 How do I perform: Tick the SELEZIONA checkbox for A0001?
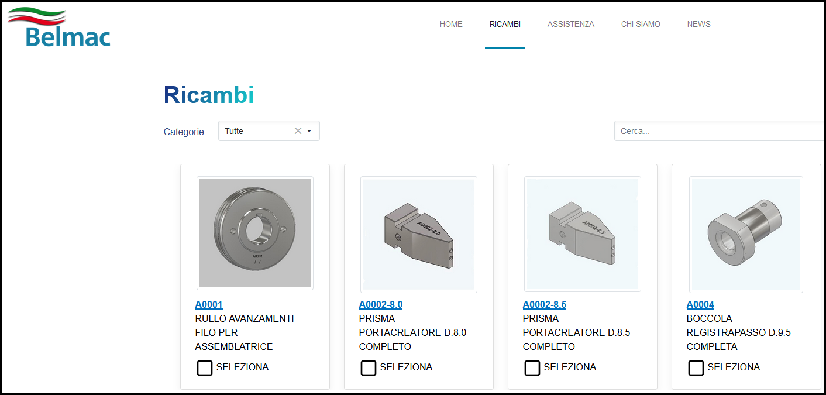(x=205, y=367)
